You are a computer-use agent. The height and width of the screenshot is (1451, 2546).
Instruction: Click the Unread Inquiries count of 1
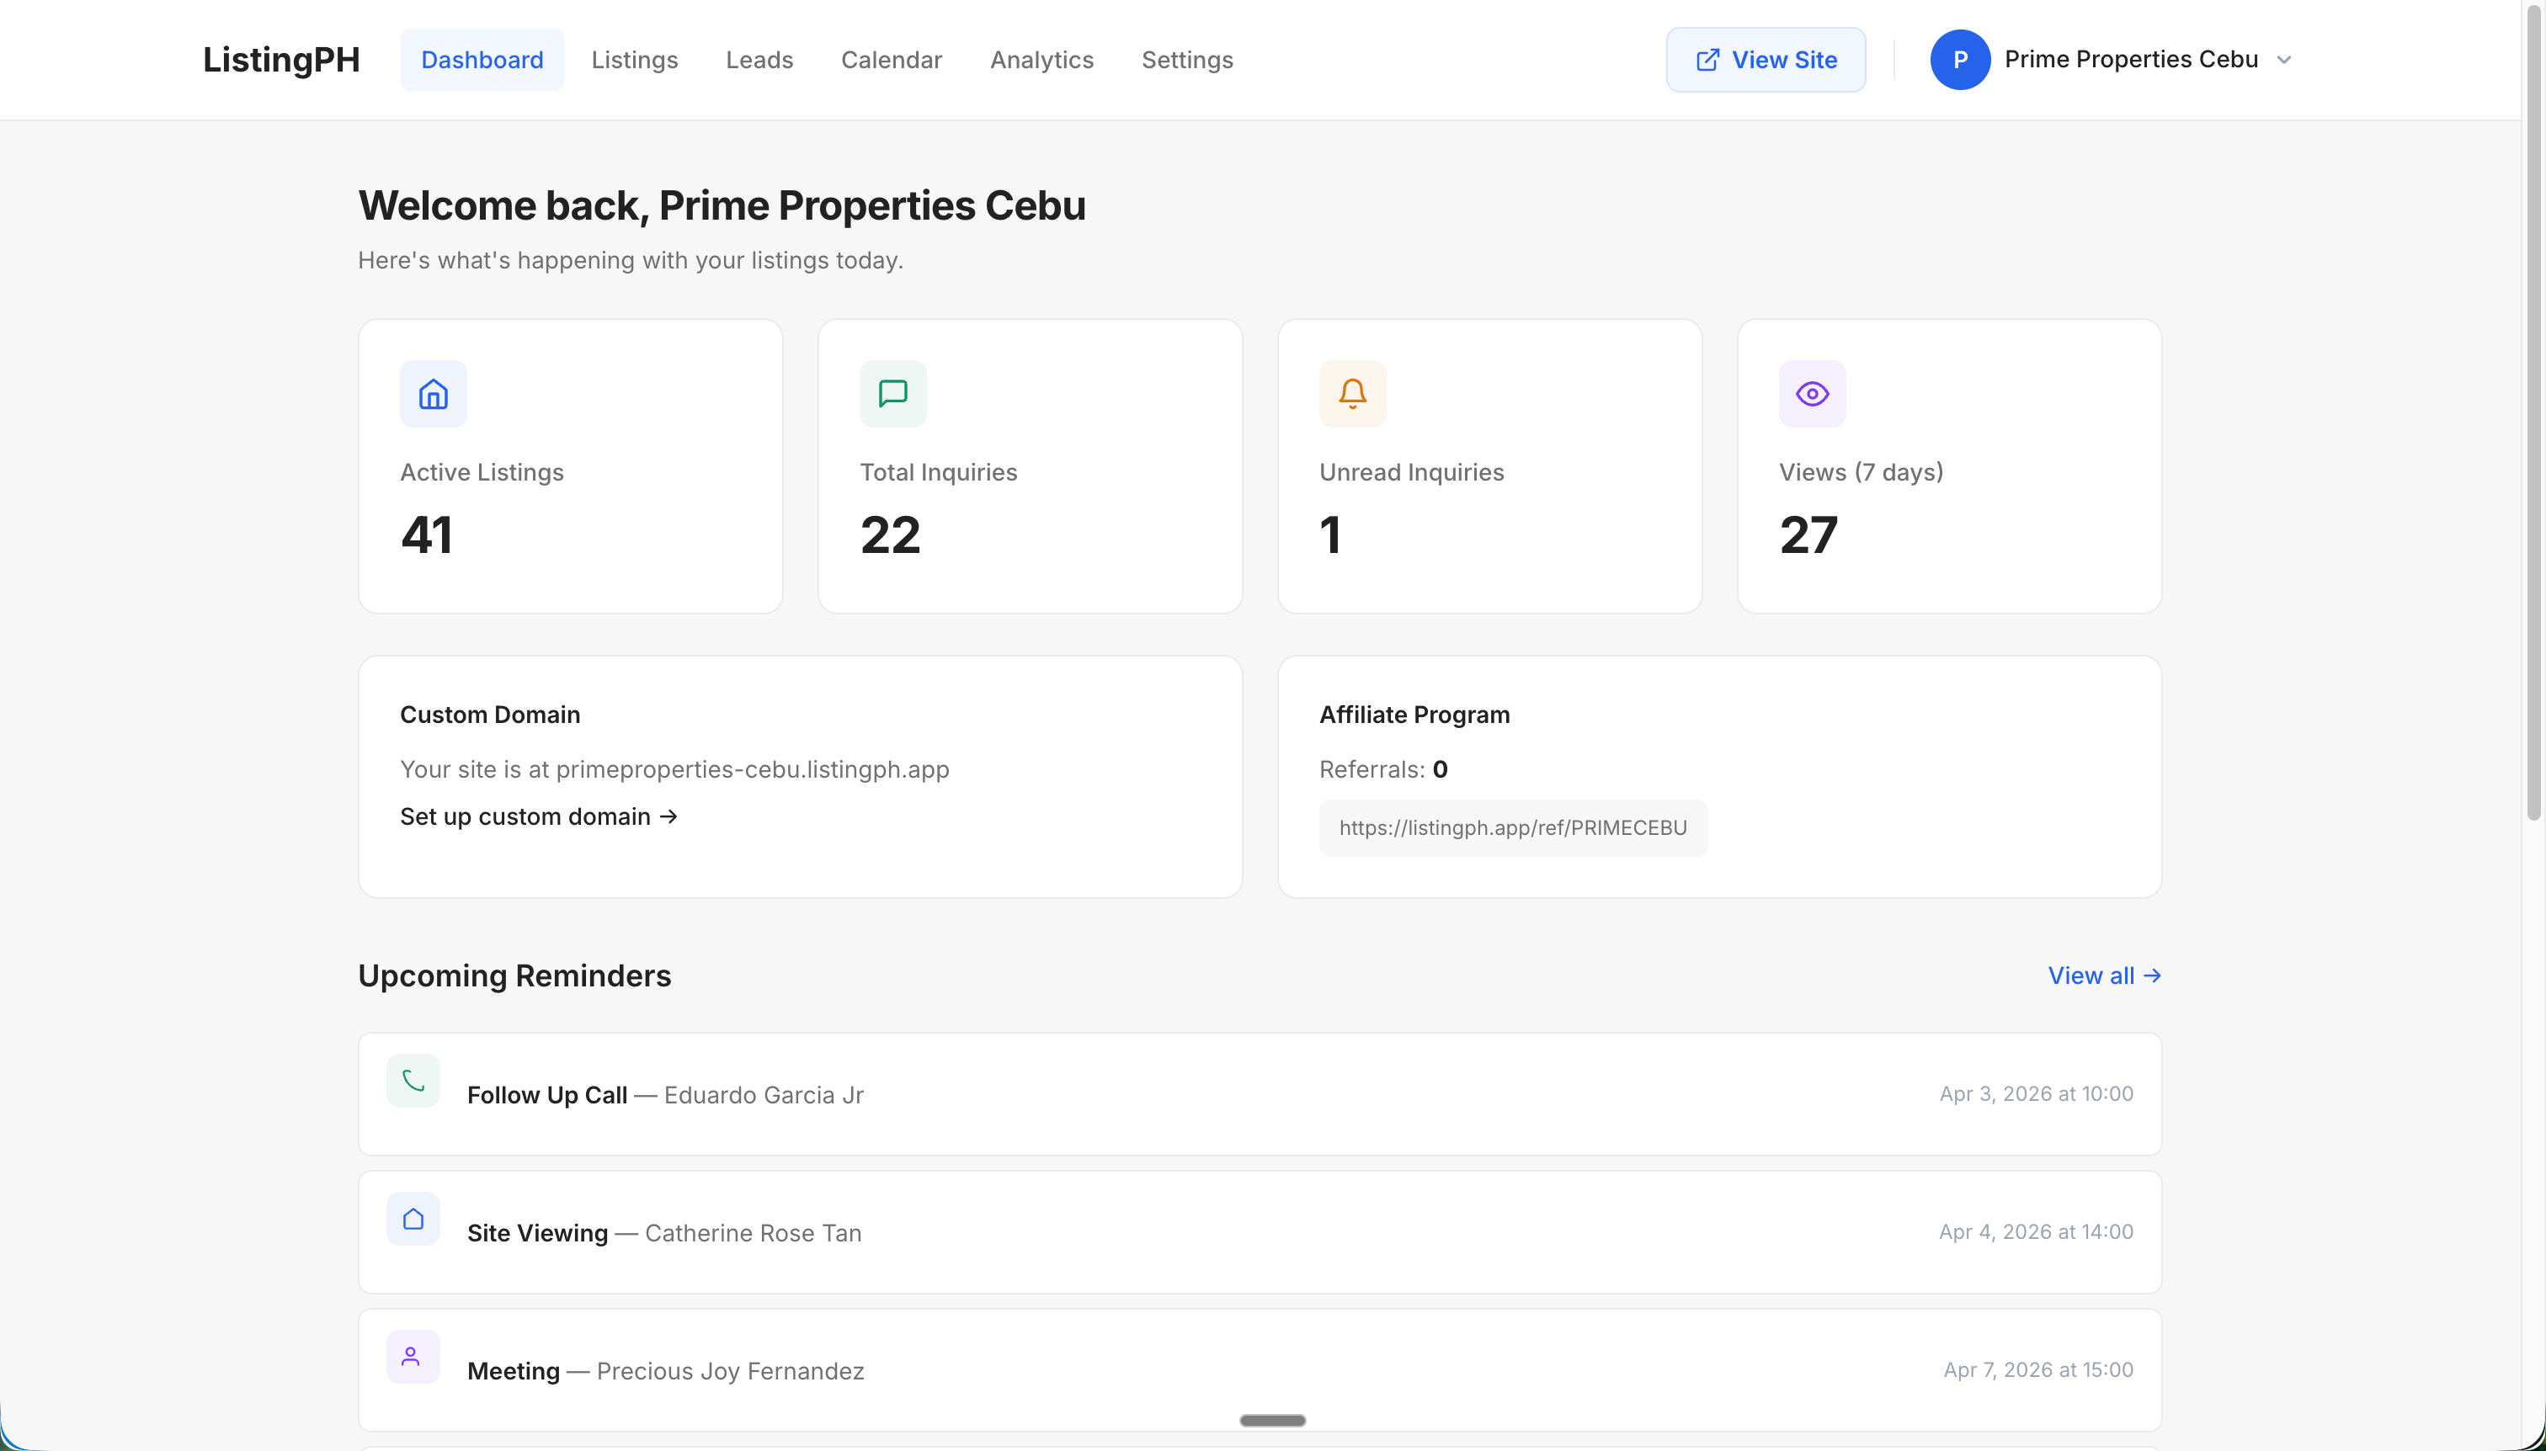pos(1329,535)
